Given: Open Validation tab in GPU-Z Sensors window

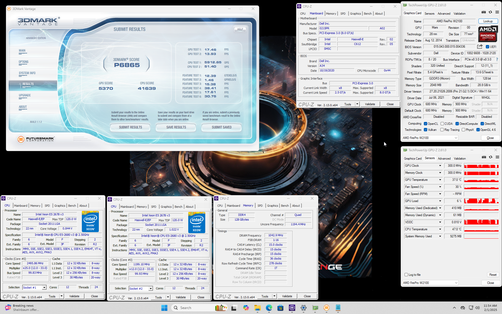Looking at the screenshot, I should tap(460, 159).
